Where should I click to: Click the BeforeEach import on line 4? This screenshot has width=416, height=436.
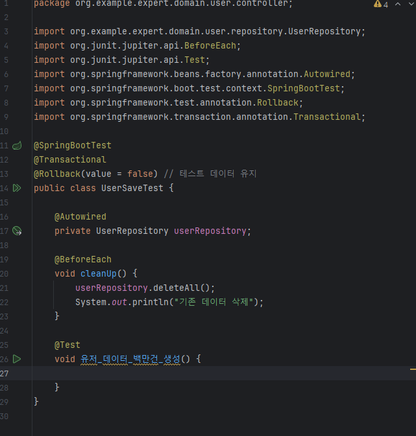[137, 45]
